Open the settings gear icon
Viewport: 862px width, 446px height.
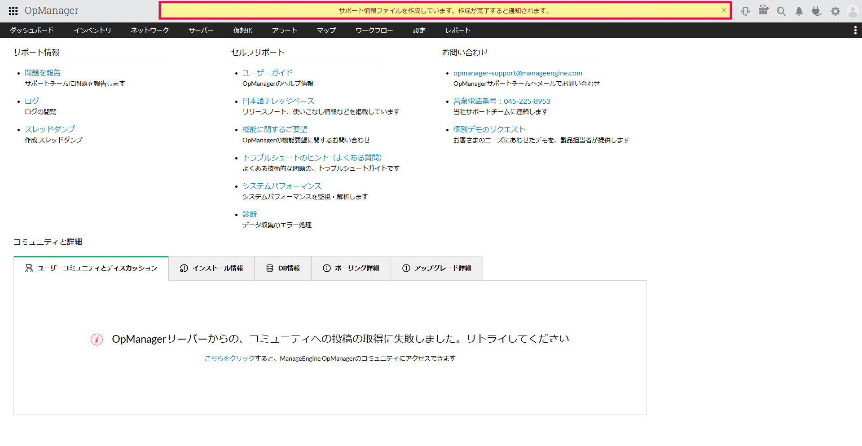[835, 11]
